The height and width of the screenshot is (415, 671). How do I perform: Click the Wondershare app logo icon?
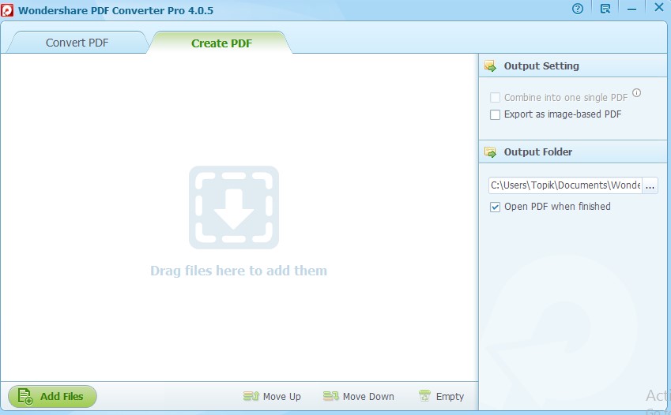7,10
